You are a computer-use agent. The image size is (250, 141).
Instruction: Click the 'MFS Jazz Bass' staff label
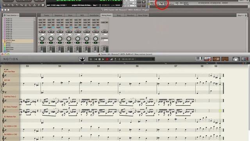[x=9, y=71]
